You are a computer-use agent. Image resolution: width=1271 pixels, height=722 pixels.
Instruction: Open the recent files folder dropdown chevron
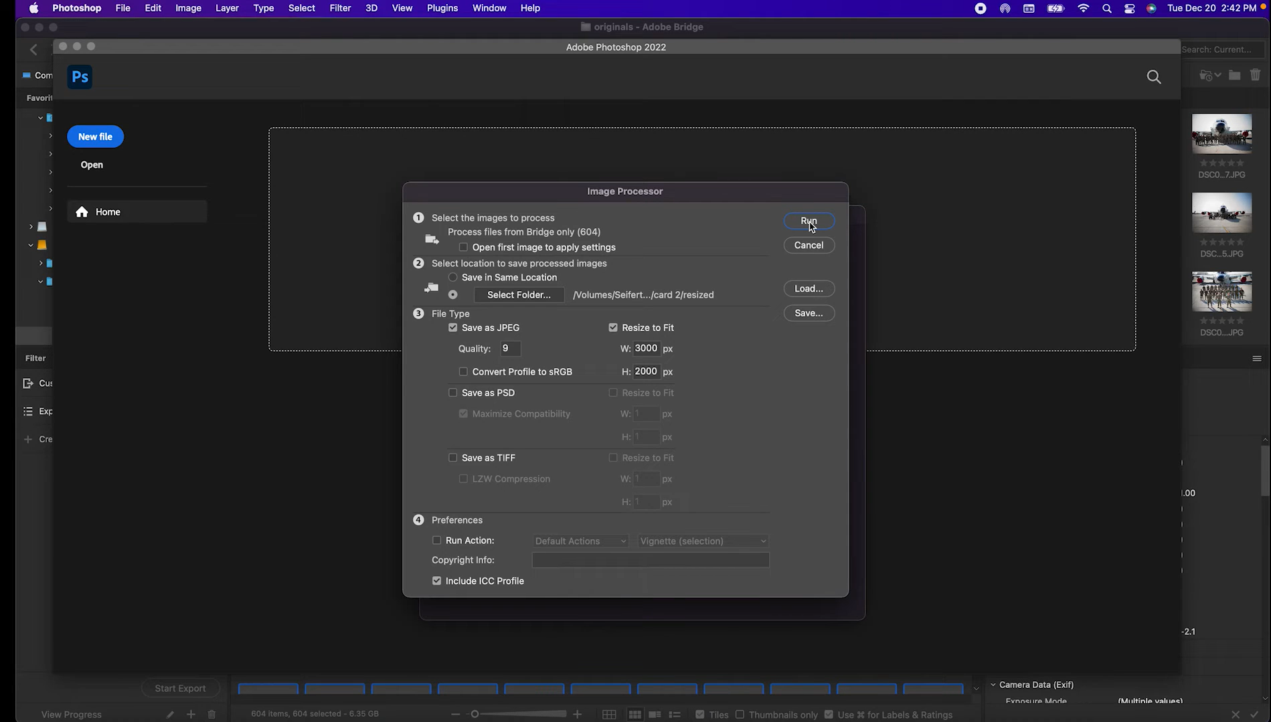click(1217, 76)
